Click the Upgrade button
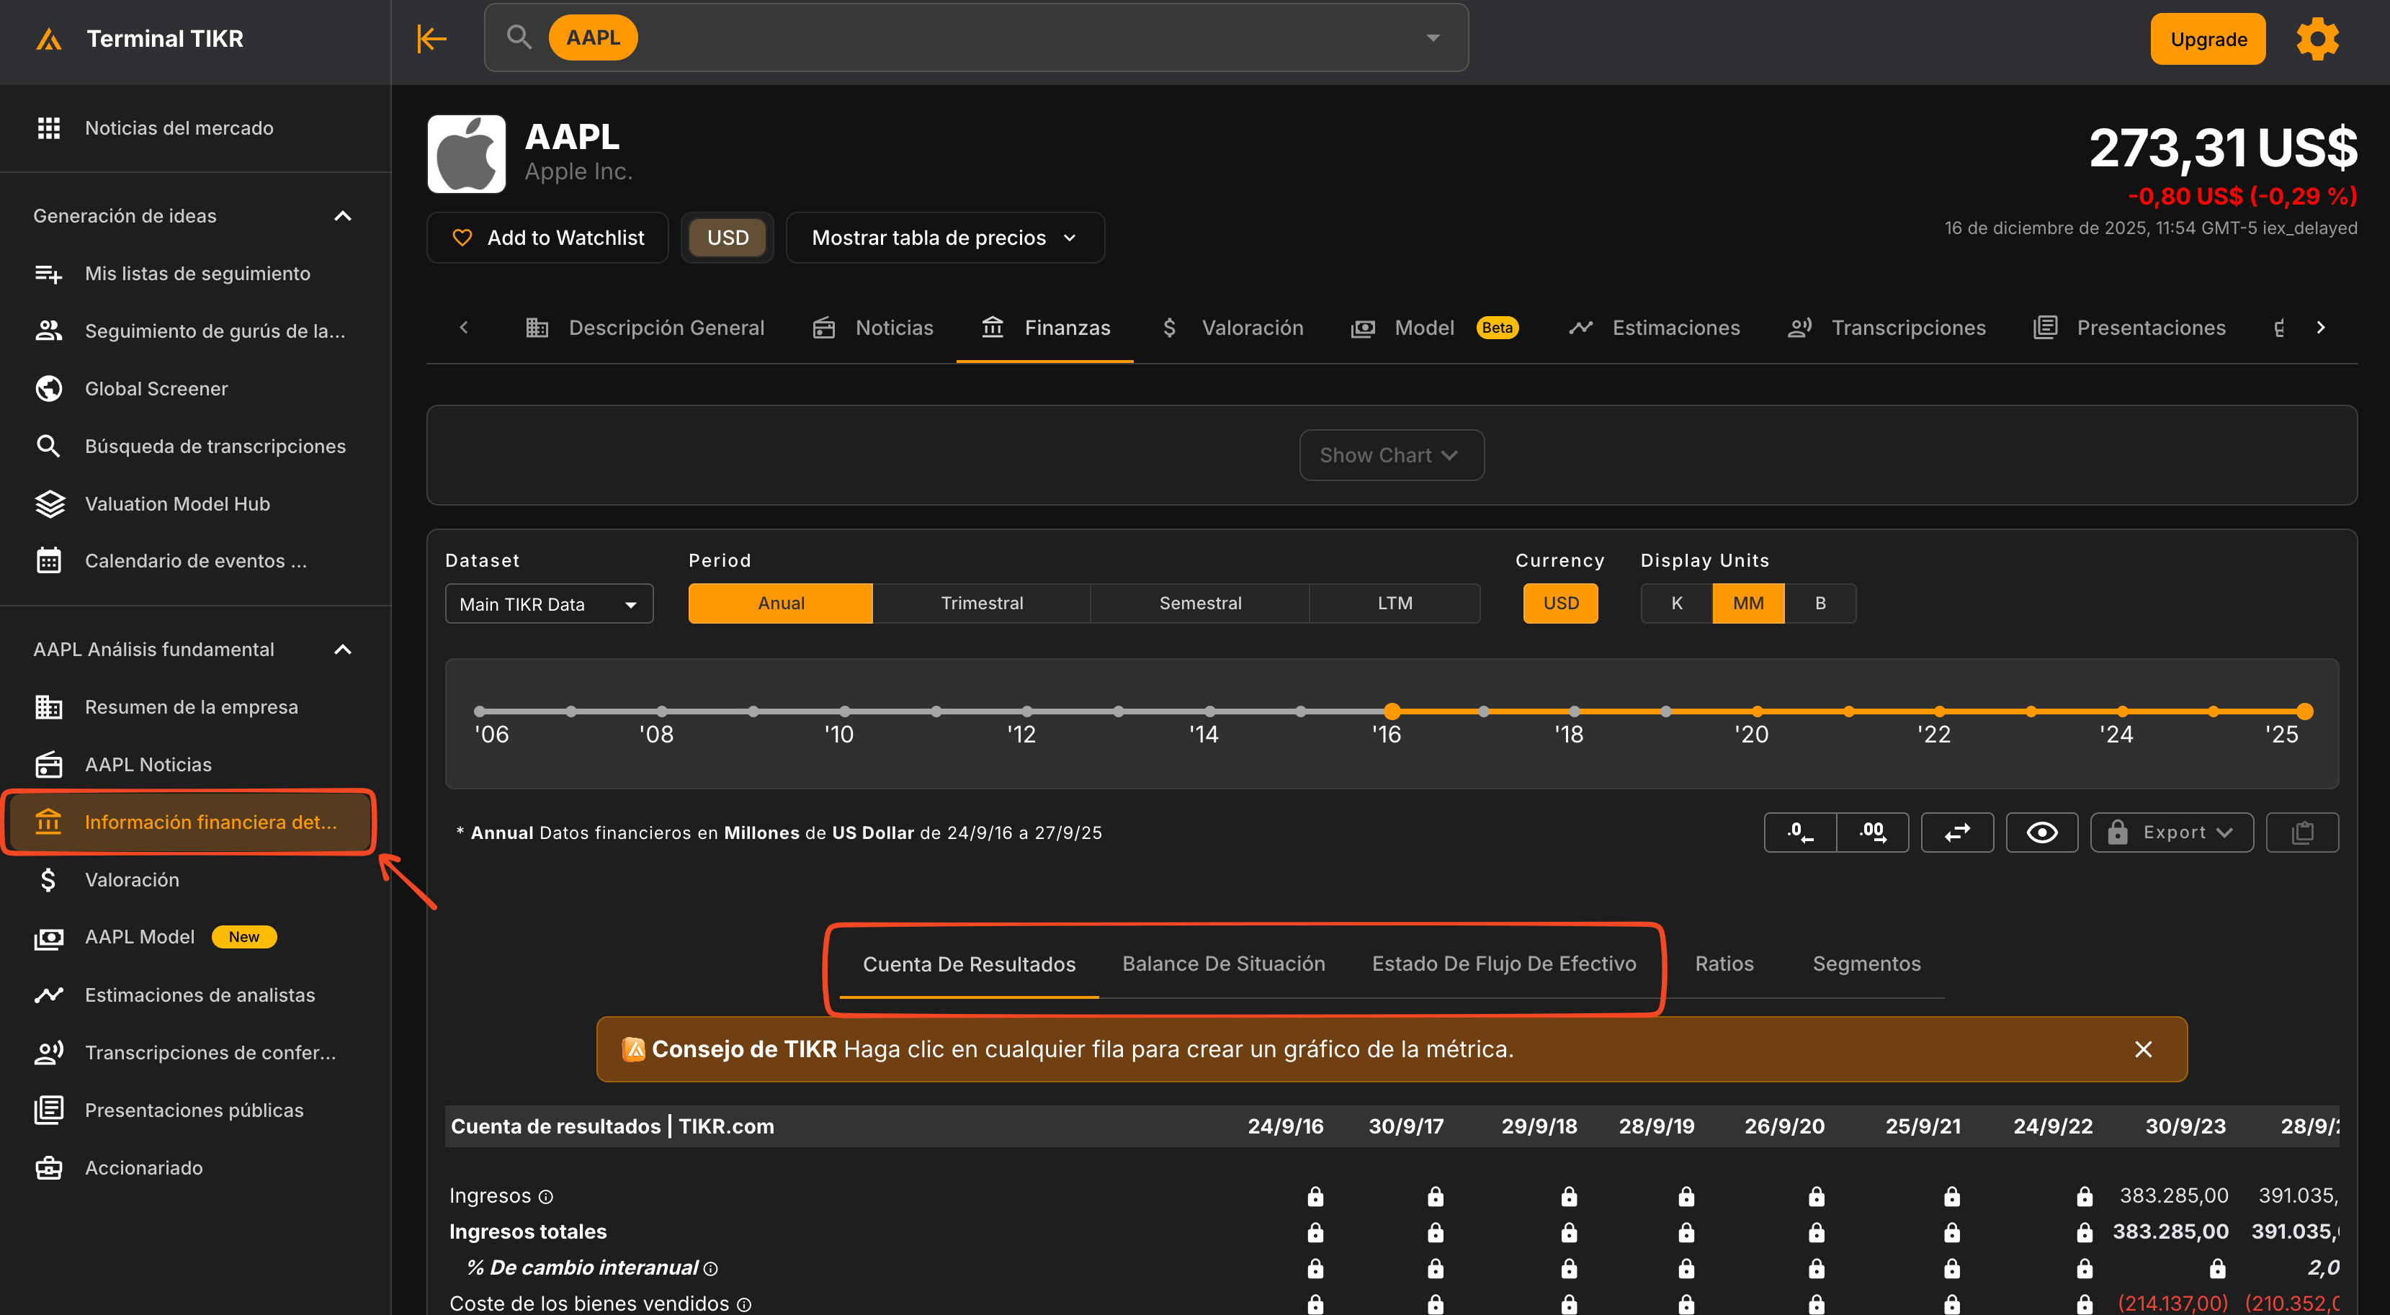Screen dimensions: 2390x1315 (2207, 39)
